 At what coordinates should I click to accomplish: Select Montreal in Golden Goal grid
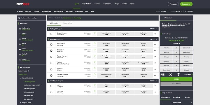pos(186,66)
